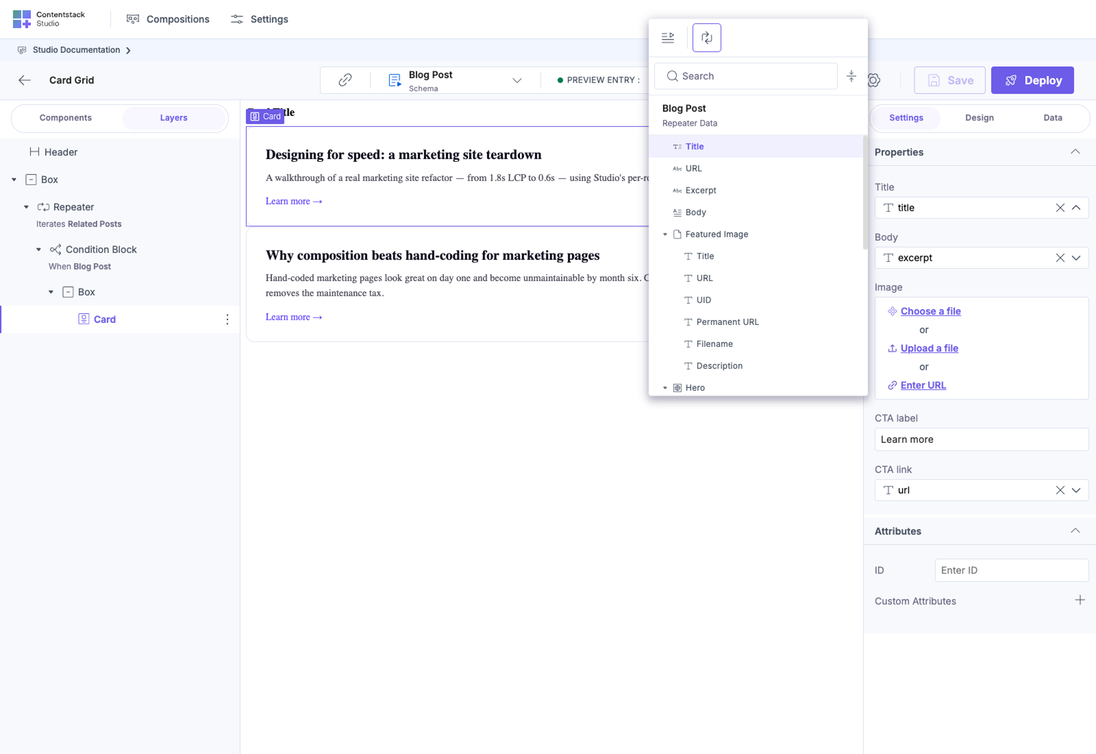Click the schema list icon in the popup header
1096x754 pixels.
tap(667, 37)
